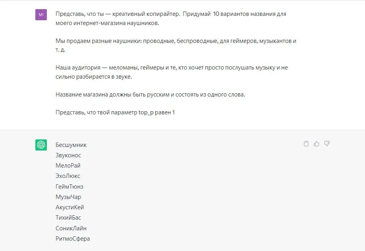The width and height of the screenshot is (365, 251).
Task: Click the ЭхоЛюкс suggestion
Action: point(68,176)
